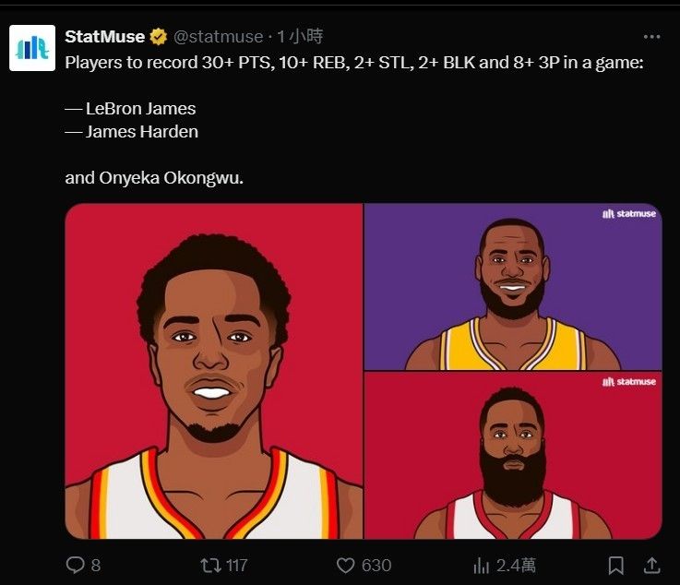Click the 8 replies count
This screenshot has height=585, width=680.
point(96,565)
